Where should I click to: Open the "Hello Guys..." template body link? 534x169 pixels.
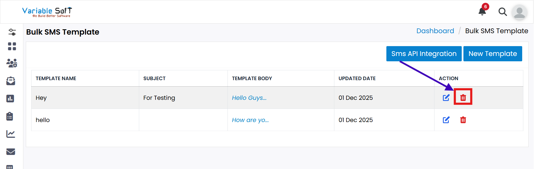(x=249, y=98)
